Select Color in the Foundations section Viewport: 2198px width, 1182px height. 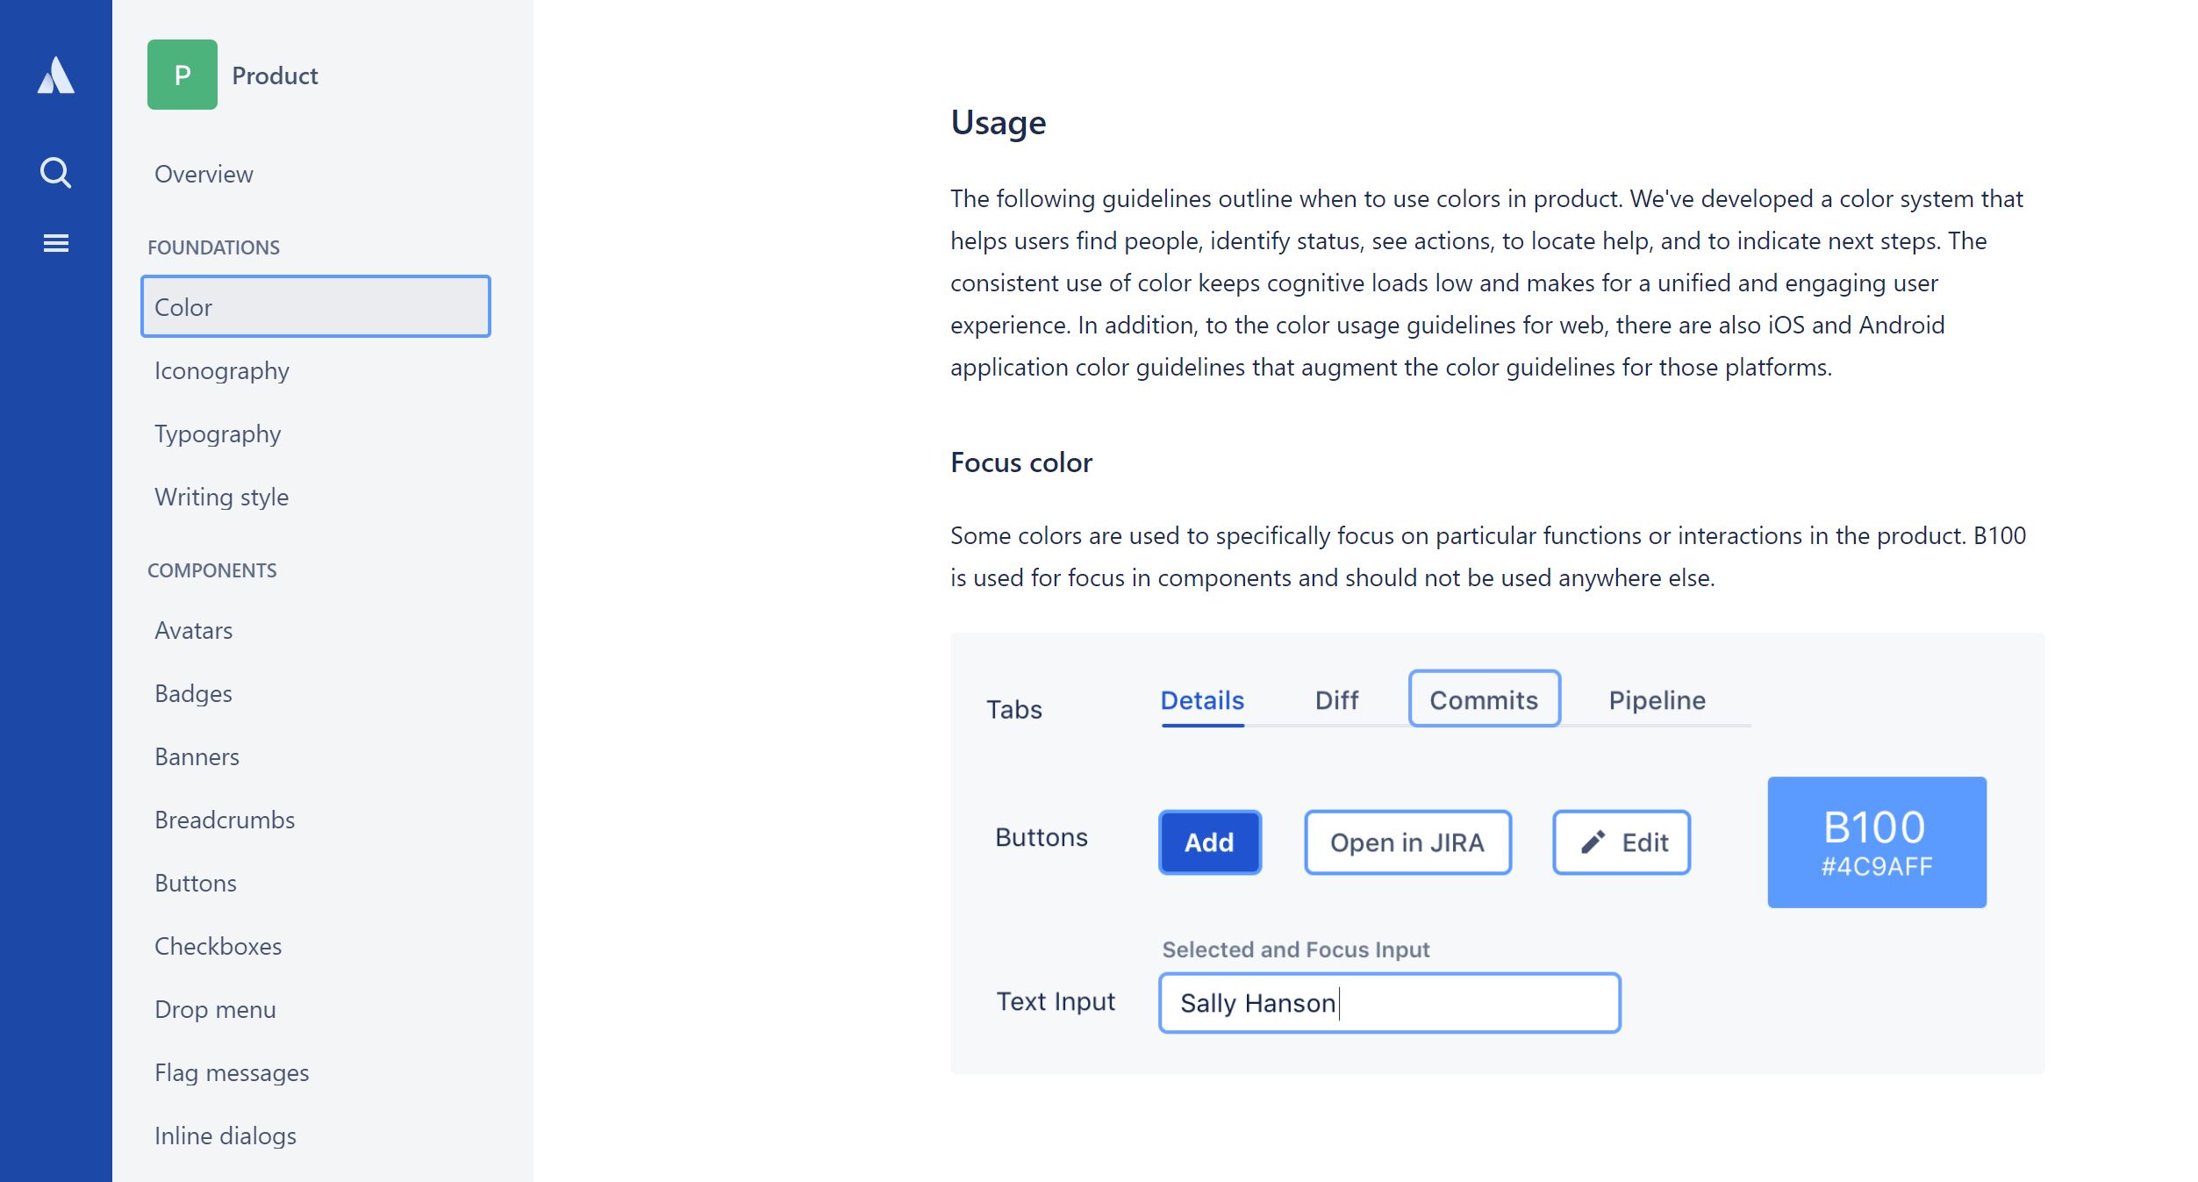tap(316, 306)
